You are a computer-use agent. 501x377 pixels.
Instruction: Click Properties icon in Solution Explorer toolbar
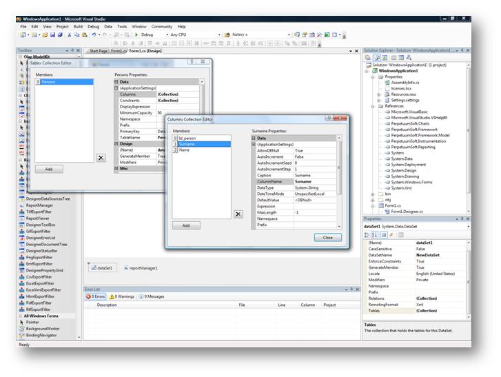pos(368,57)
